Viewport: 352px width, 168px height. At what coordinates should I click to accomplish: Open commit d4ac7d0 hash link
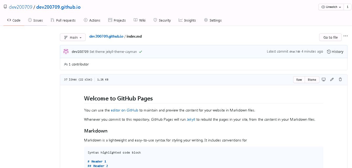pos(295,52)
